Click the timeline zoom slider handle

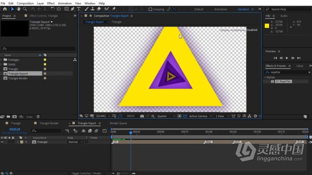point(118,173)
